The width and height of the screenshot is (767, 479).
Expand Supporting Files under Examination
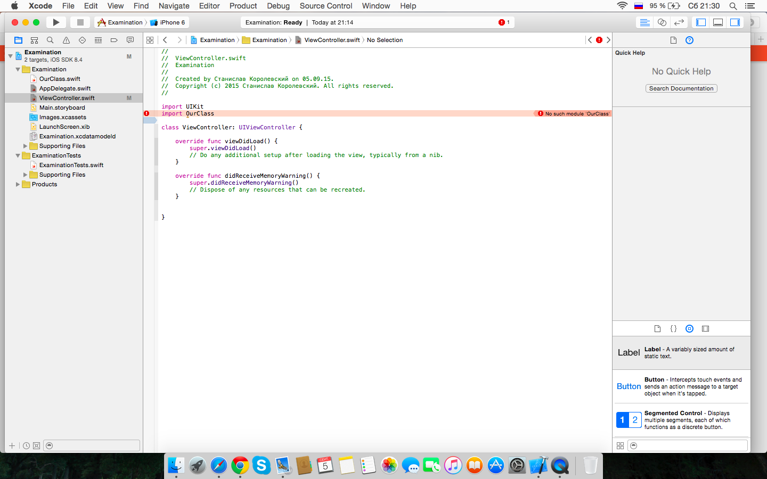25,146
